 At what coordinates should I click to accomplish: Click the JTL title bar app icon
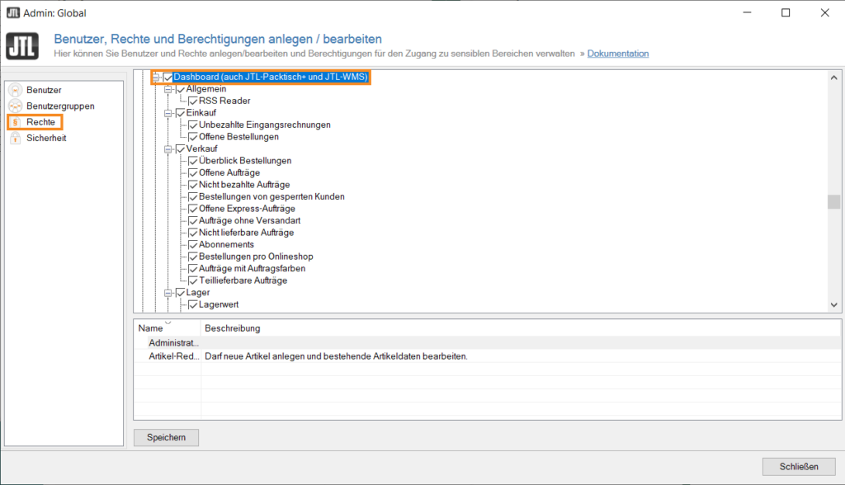pos(12,13)
